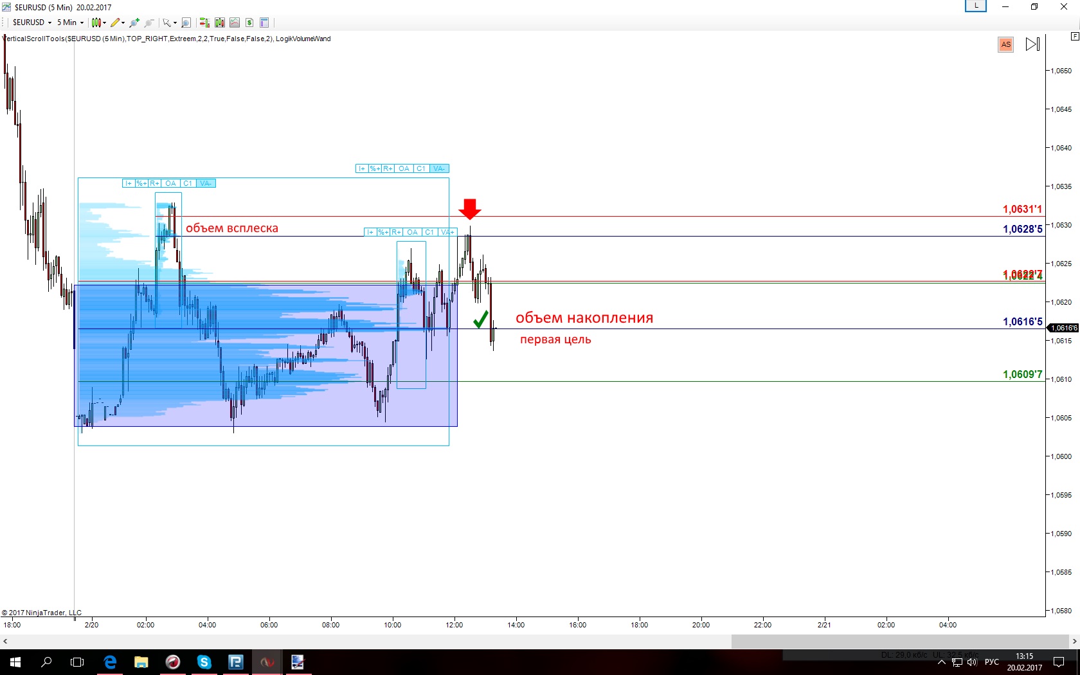Open the Windows Start menu
The width and height of the screenshot is (1080, 675).
pyautogui.click(x=15, y=662)
